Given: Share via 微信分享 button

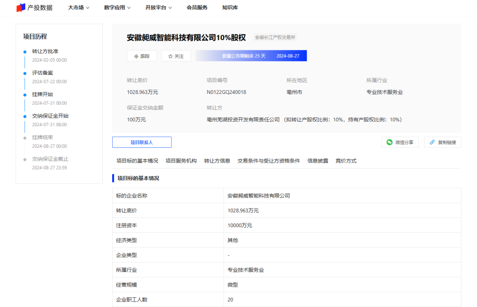Looking at the screenshot, I should (400, 142).
